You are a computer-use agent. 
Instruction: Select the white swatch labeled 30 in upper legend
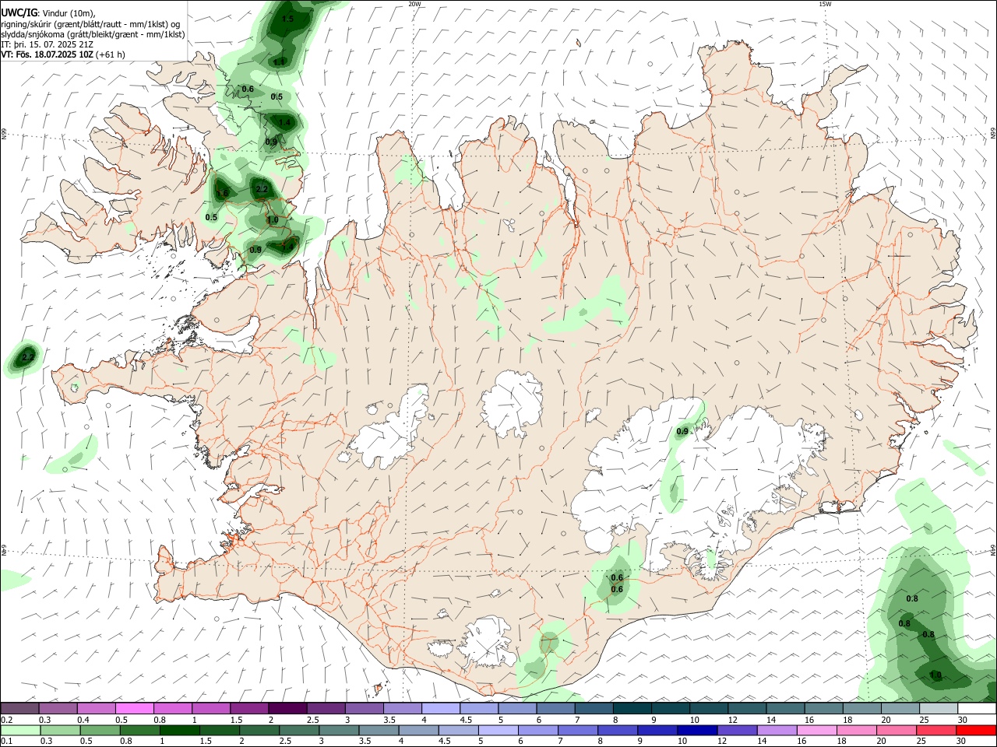pos(976,709)
